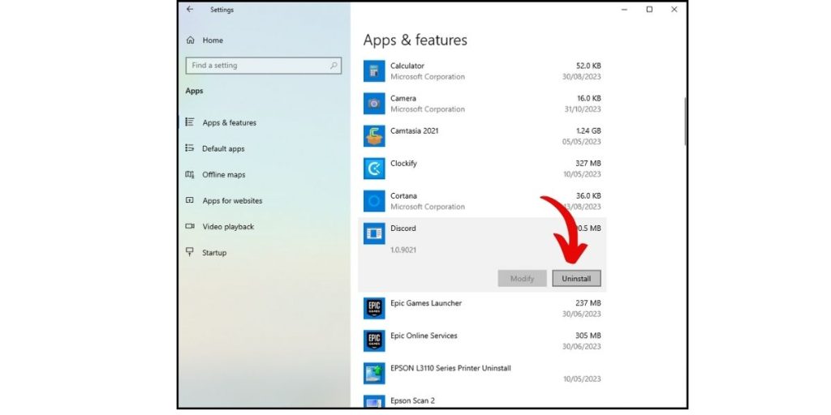Select the Epson Scan 2 name
831x415 pixels.
pos(412,400)
